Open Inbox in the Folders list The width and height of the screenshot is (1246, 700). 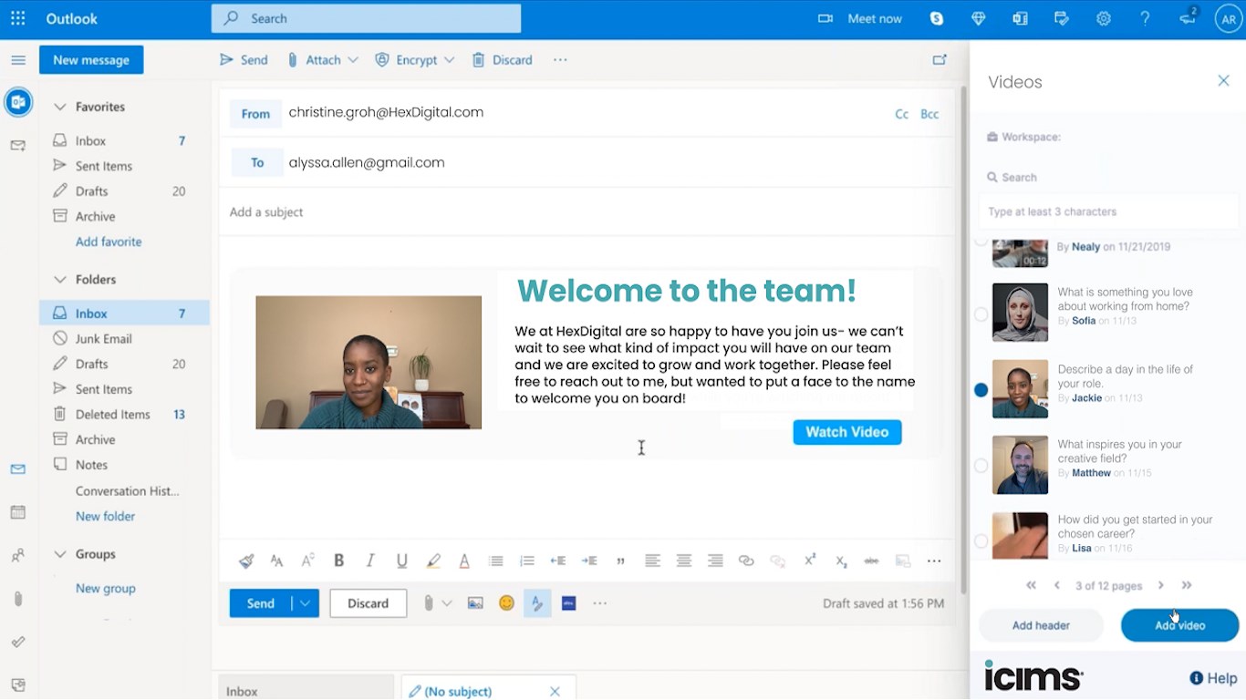125,314
